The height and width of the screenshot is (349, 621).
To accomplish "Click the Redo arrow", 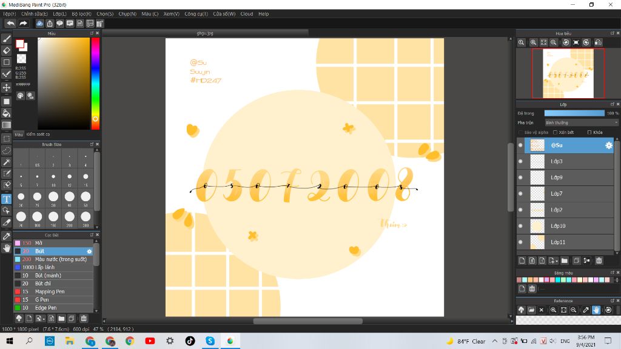I will pyautogui.click(x=23, y=24).
